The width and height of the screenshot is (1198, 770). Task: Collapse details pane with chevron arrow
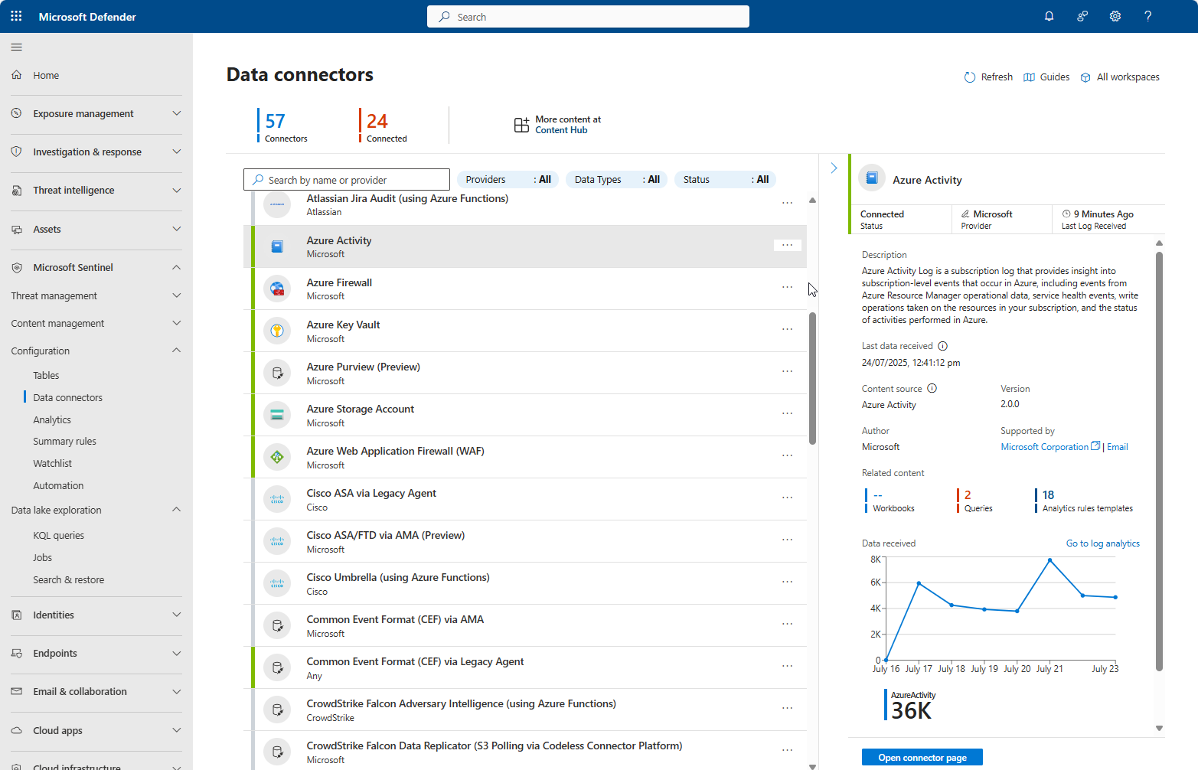coord(834,168)
